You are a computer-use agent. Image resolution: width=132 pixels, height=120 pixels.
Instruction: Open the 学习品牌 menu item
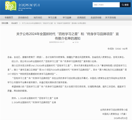[67, 18]
